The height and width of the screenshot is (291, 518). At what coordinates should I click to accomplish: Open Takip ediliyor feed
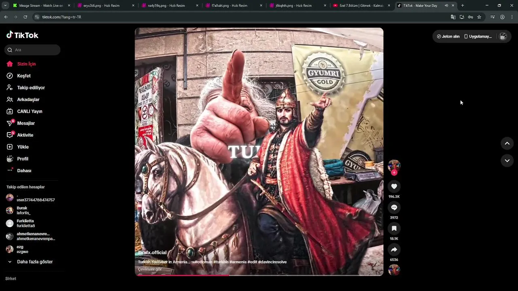click(x=31, y=88)
